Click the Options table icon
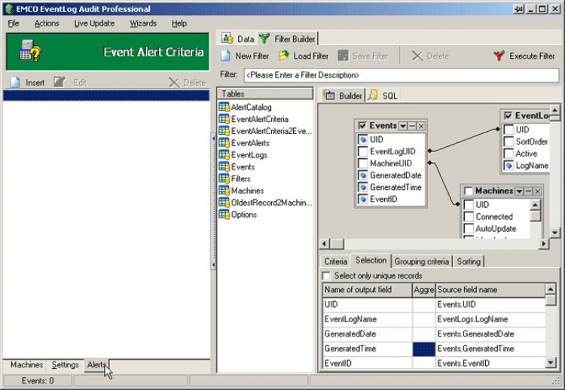 click(224, 215)
